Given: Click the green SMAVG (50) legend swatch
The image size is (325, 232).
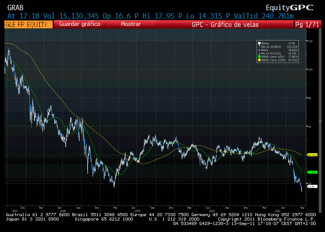Looking at the screenshot, I should click(x=259, y=57).
